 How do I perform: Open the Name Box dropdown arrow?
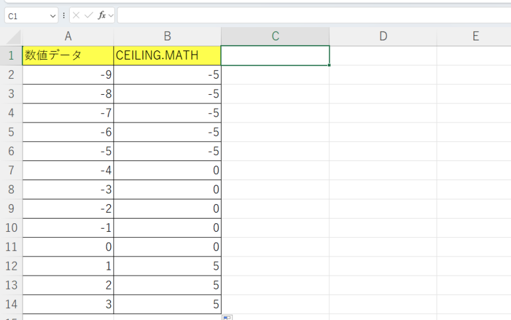coord(53,15)
